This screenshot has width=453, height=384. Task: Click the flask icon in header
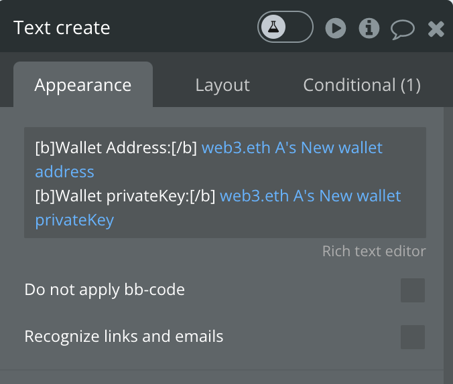273,27
